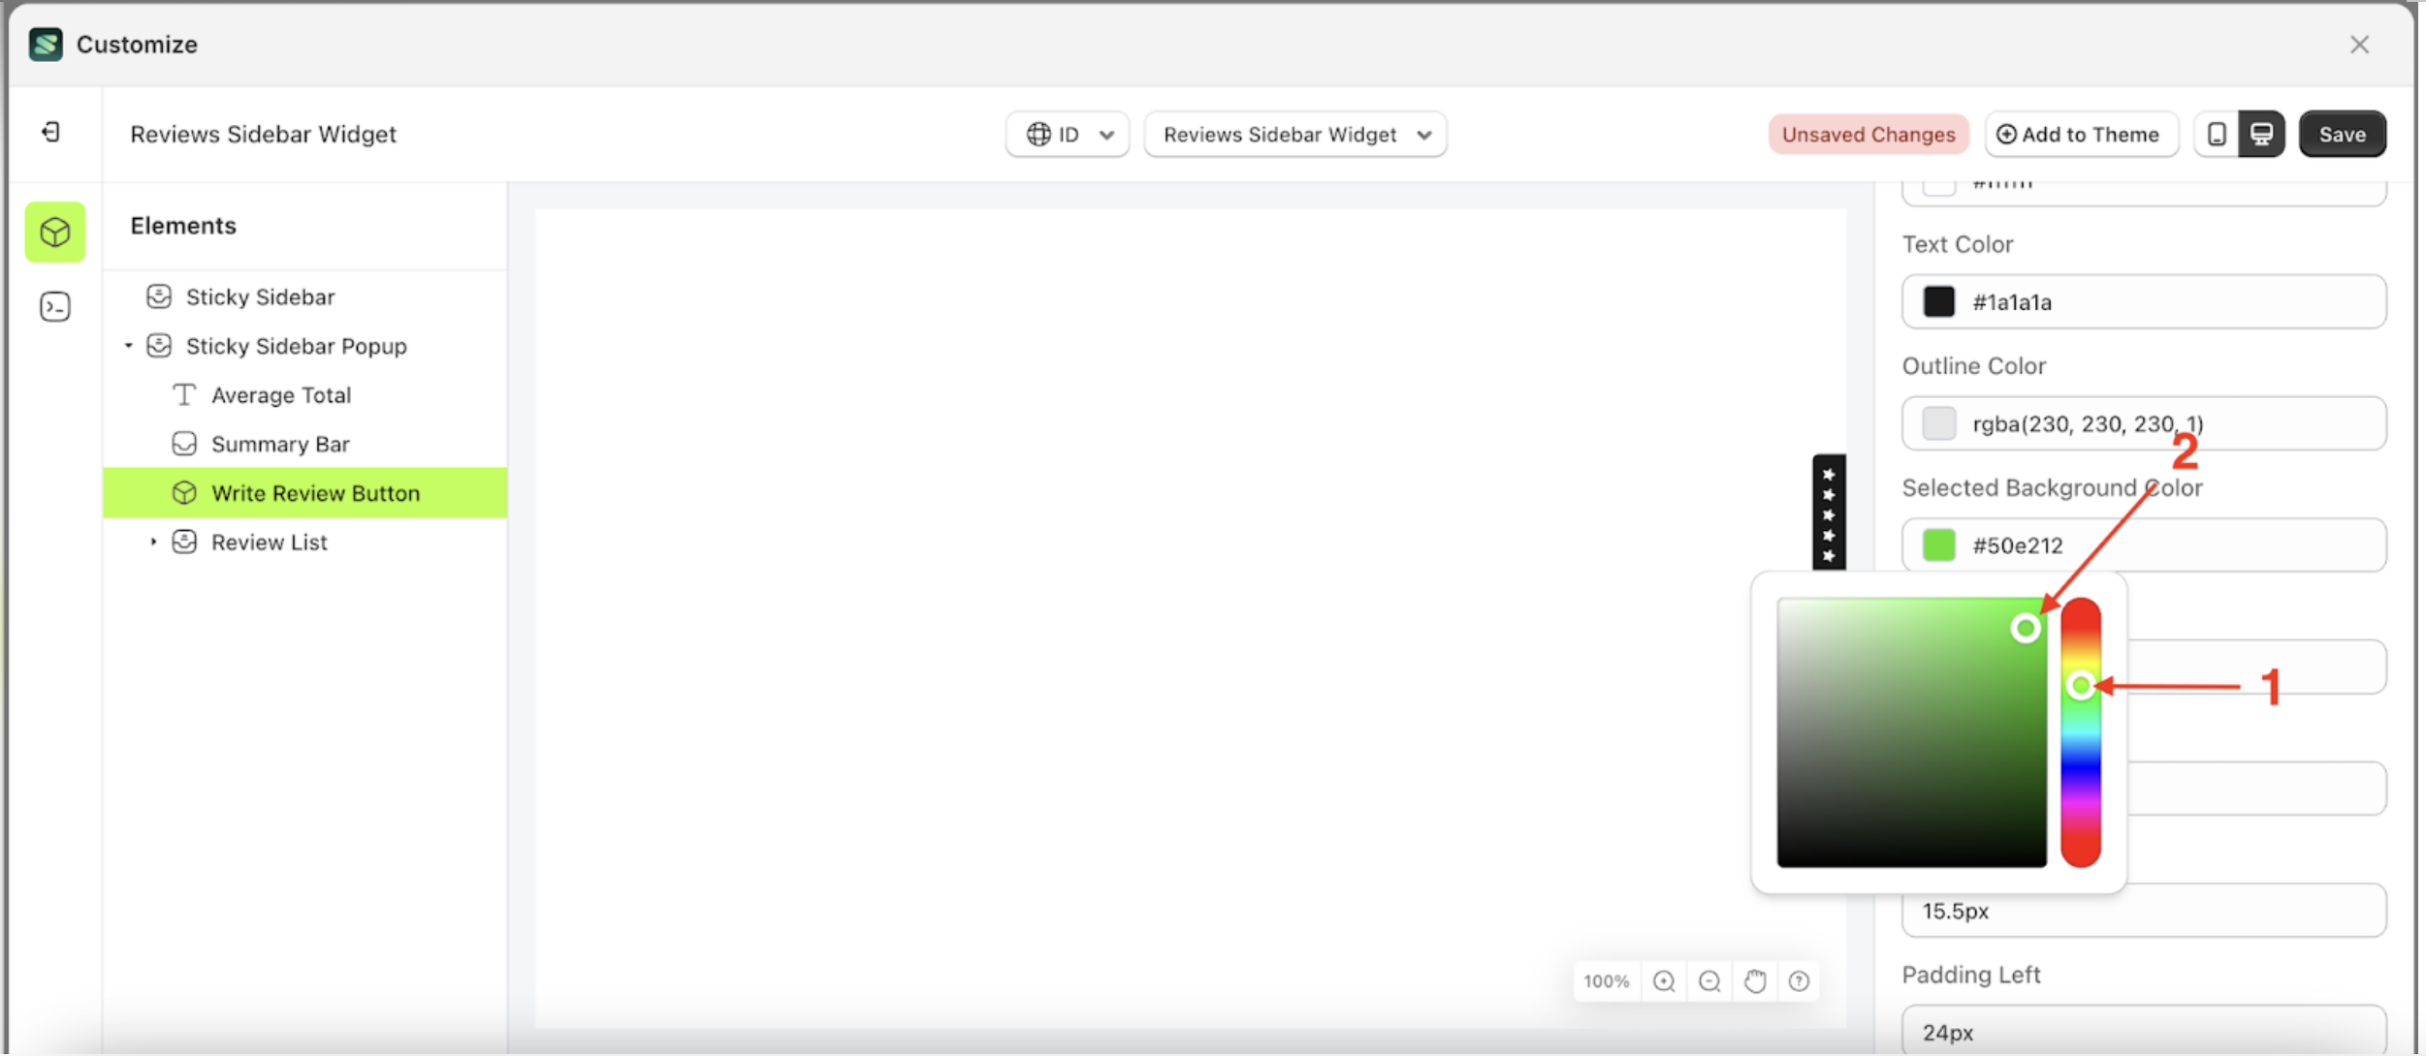Viewport: 2426px width, 1056px height.
Task: Click the exit editor icon top left
Action: click(51, 132)
